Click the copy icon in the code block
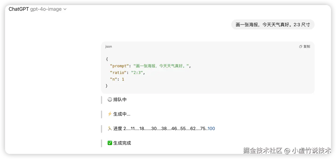This screenshot has height=159, width=336. coord(301,47)
